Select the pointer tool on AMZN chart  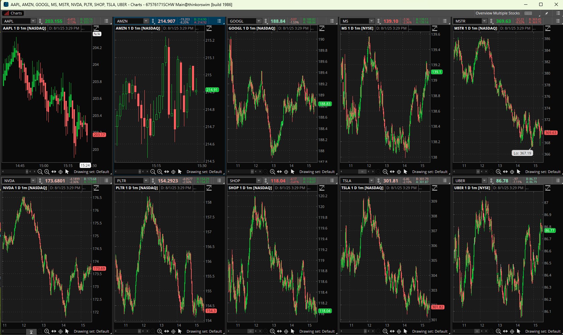point(180,172)
